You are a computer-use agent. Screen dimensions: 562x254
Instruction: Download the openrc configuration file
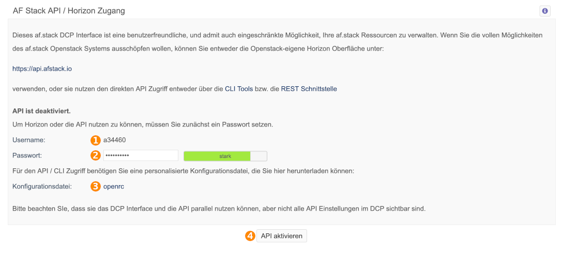[x=114, y=186]
